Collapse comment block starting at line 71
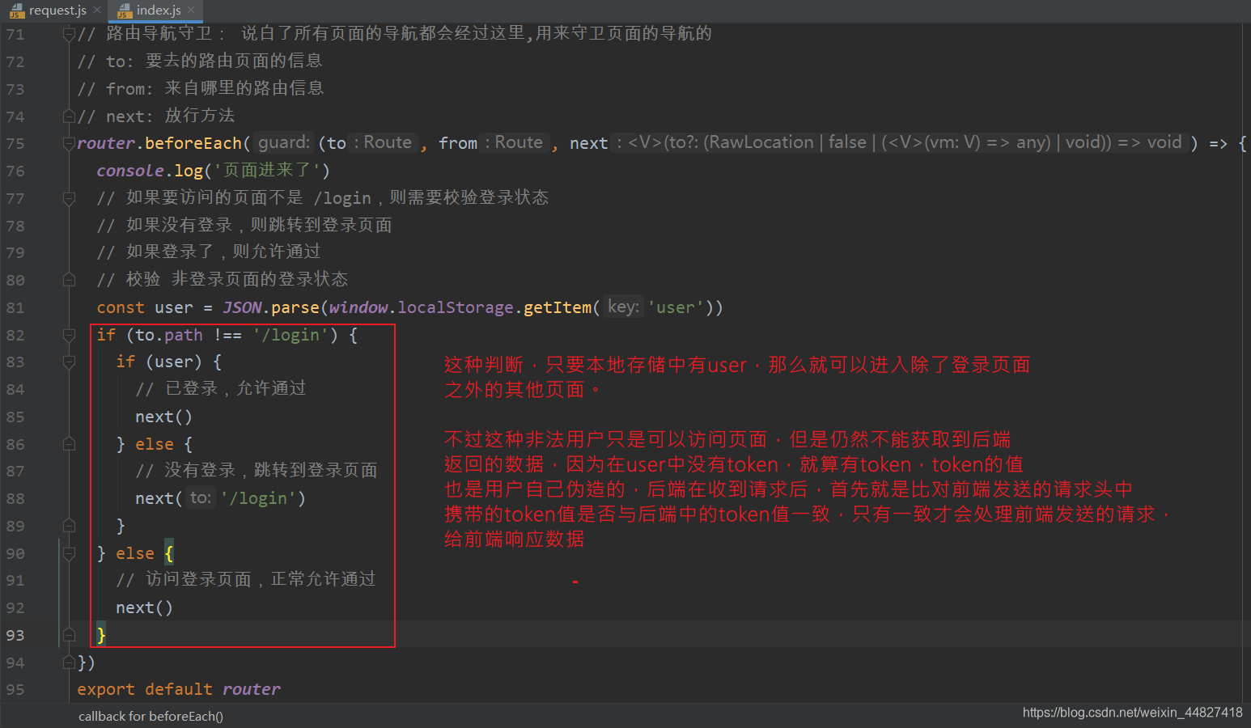 tap(69, 34)
